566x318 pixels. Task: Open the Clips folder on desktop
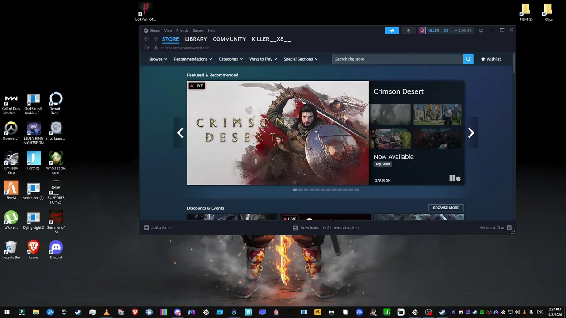tap(549, 12)
